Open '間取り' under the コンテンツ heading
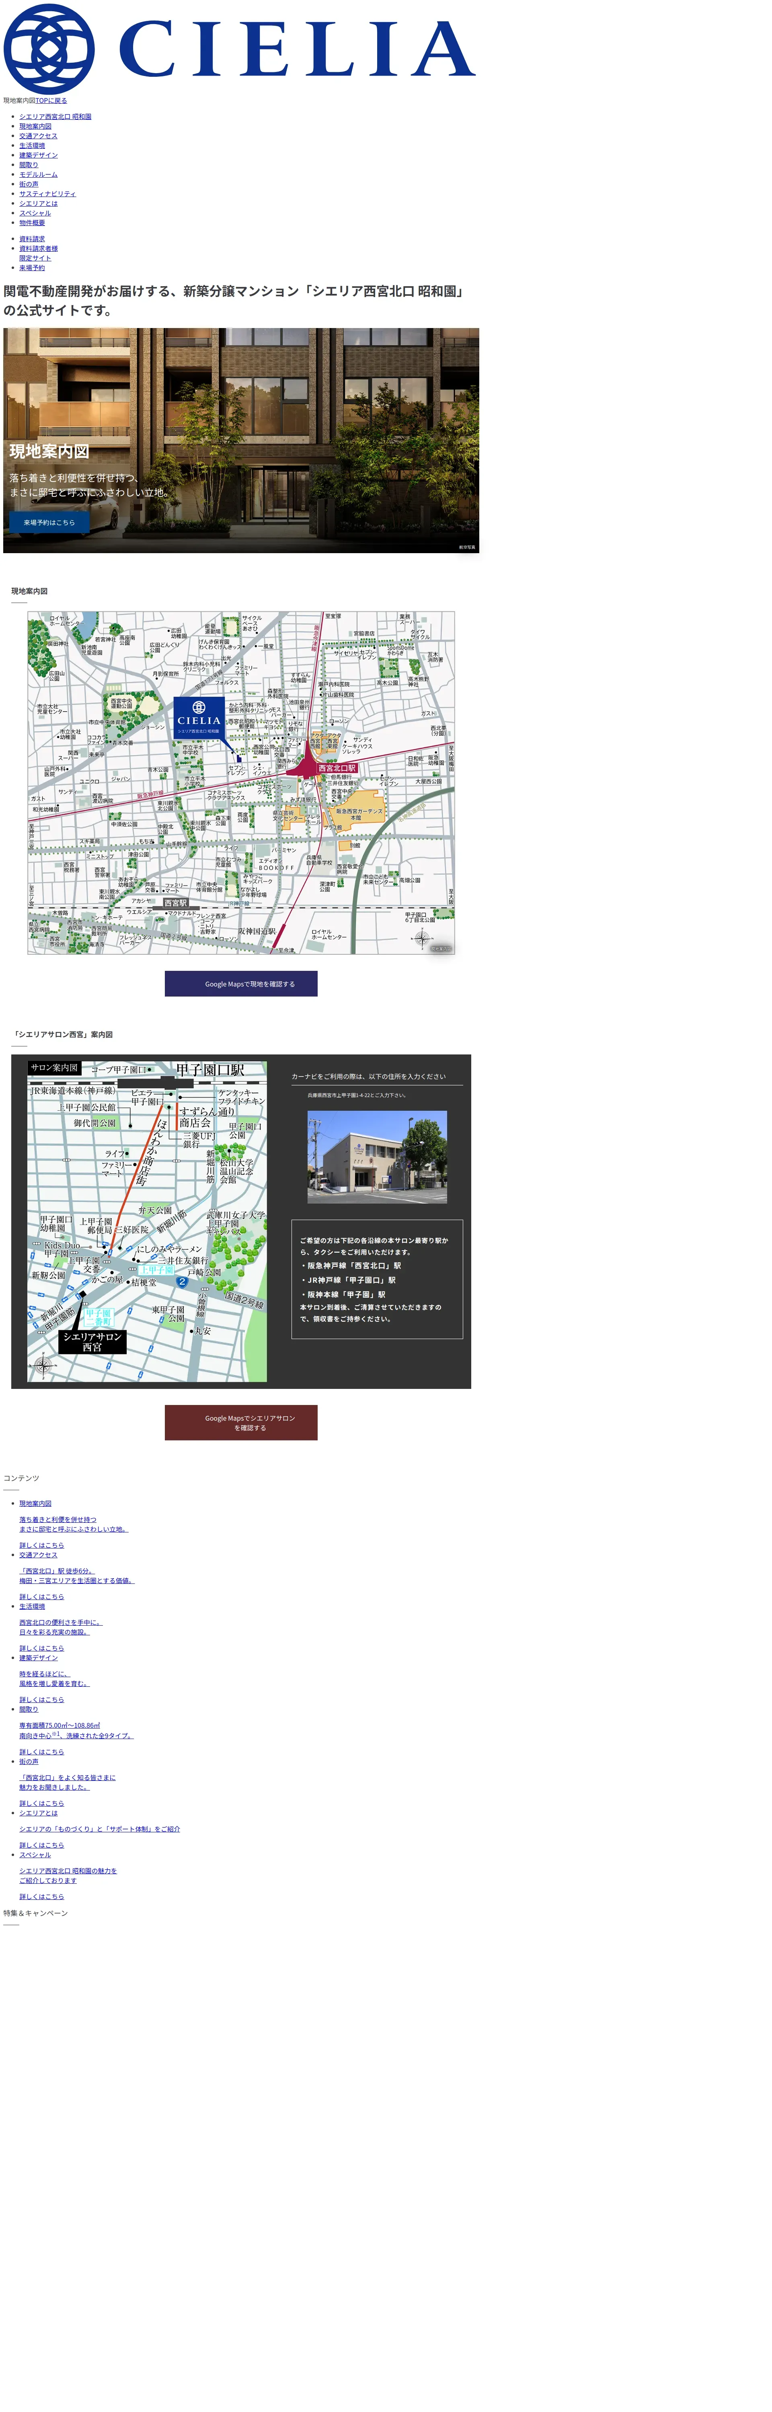Screen dimensions: 772x2412 pos(29,1709)
